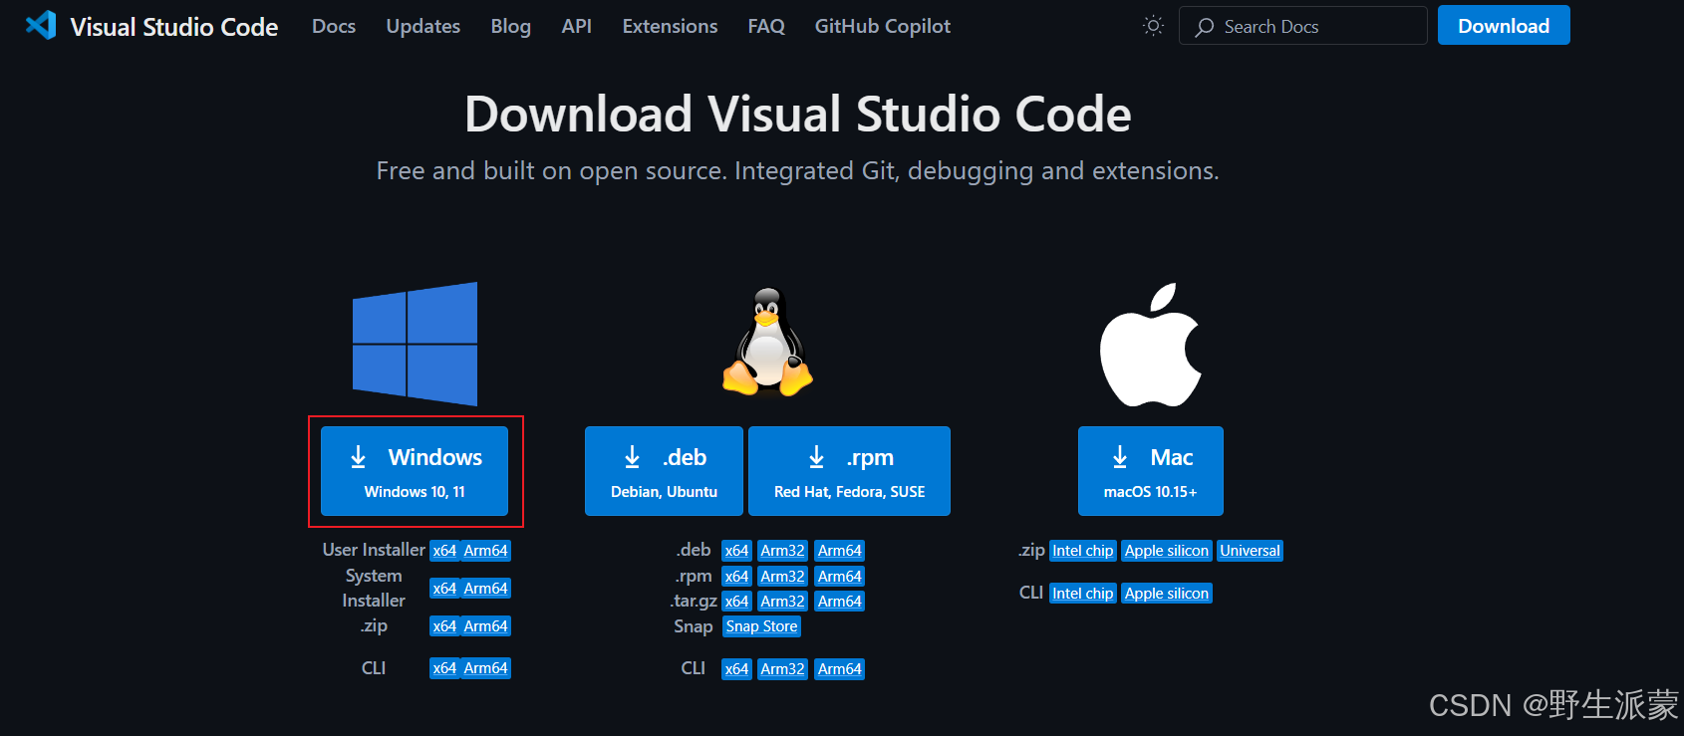This screenshot has width=1684, height=736.
Task: Open the Snap Store link
Action: click(x=761, y=626)
